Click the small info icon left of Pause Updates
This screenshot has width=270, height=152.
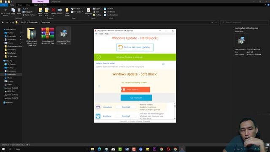(99, 86)
